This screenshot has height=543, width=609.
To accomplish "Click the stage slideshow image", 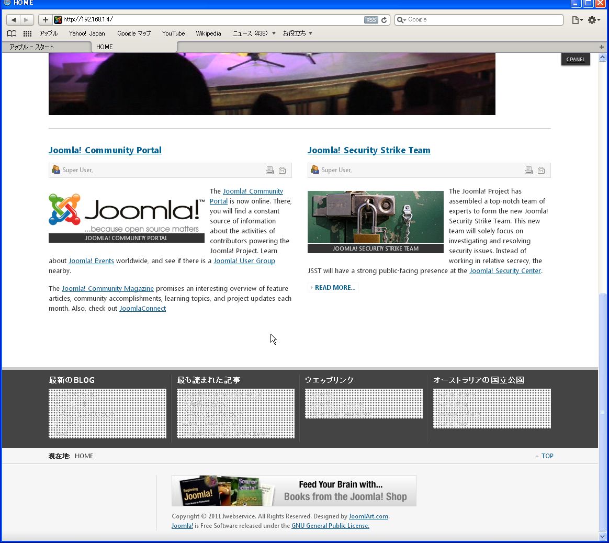I will tap(272, 84).
